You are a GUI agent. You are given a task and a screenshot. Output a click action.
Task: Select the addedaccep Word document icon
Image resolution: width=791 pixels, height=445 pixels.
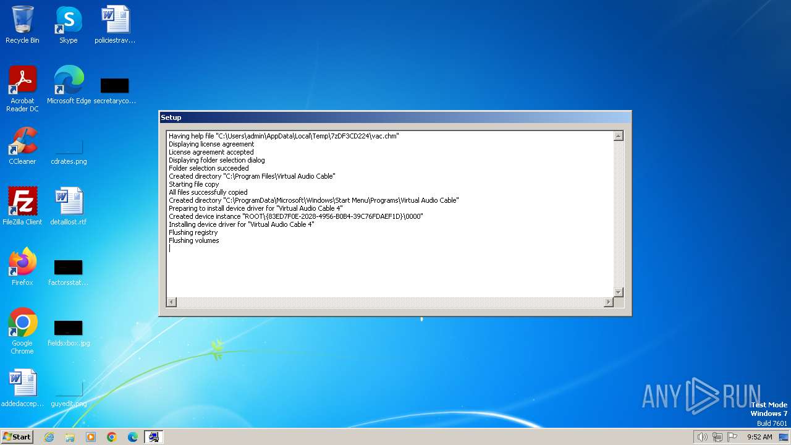[x=22, y=388]
